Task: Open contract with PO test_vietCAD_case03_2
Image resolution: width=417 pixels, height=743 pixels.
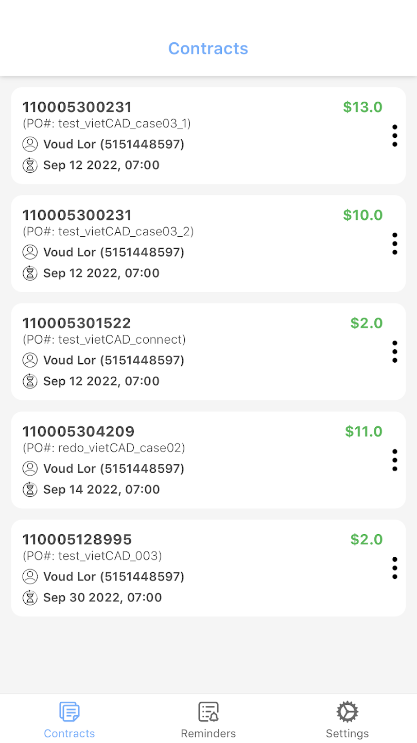Action: point(208,244)
